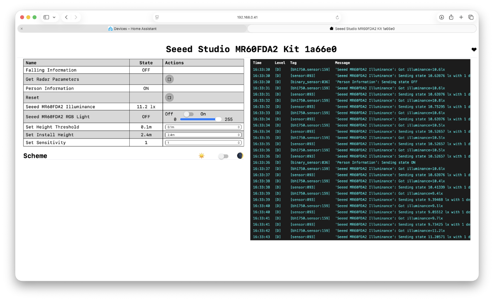Close the Devices – Home Assistant tab
494x301 pixels.
21,29
